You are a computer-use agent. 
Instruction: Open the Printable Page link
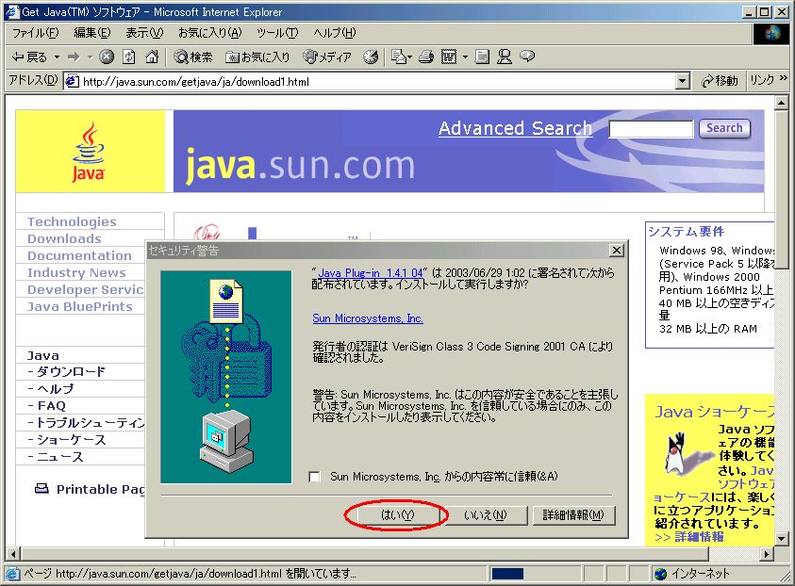click(100, 489)
